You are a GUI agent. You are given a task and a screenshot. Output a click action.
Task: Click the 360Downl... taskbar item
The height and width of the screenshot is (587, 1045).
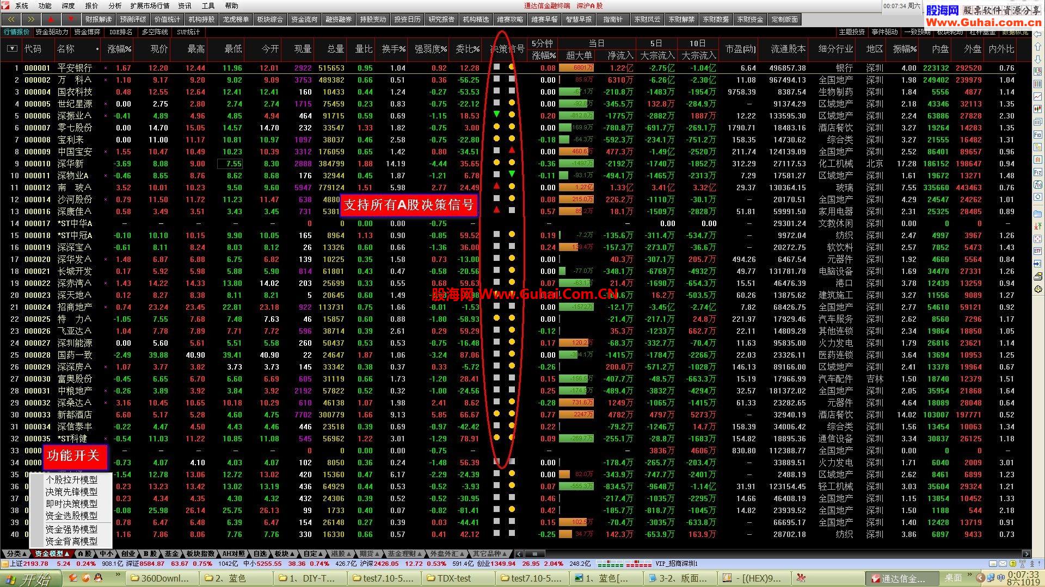click(x=161, y=578)
